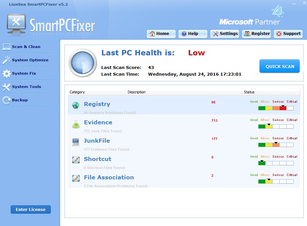Click the System Fix gear icon
Image resolution: width=307 pixels, height=226 pixels.
point(6,74)
